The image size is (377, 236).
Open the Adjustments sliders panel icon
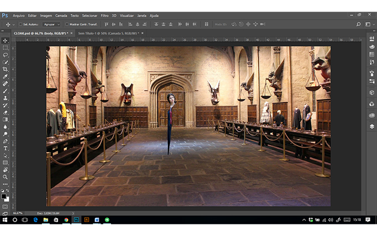click(371, 82)
